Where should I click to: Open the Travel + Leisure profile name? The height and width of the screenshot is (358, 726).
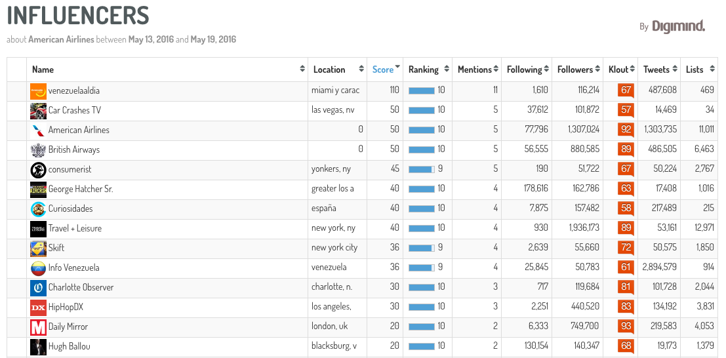(x=75, y=228)
